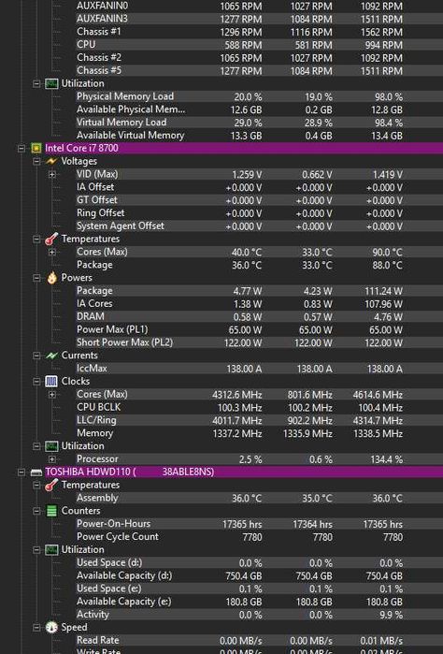Select the Memory clock row at 1337.2 MHz
This screenshot has width=443, height=654.
coord(259,433)
